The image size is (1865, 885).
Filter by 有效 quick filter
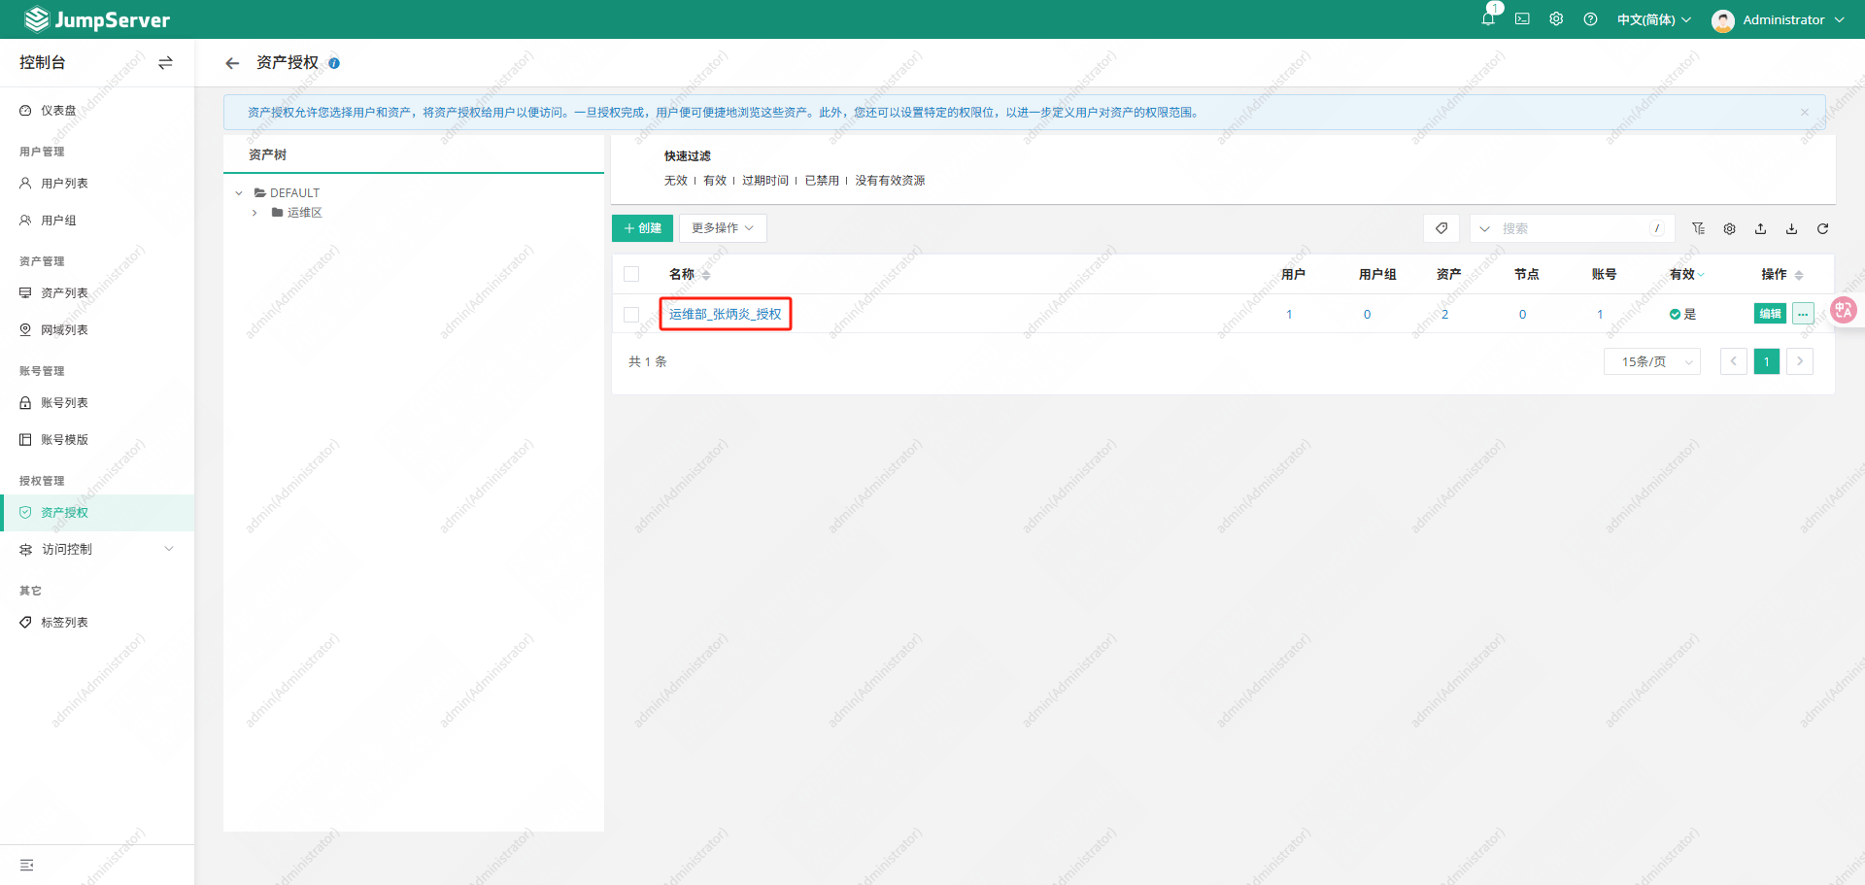point(715,181)
